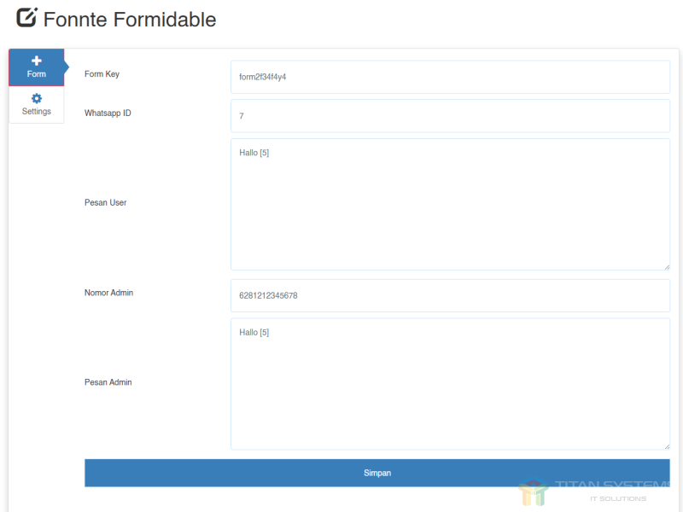Screen dimensions: 683x512
Task: Click the plus icon in Form tab
Action: (36, 61)
